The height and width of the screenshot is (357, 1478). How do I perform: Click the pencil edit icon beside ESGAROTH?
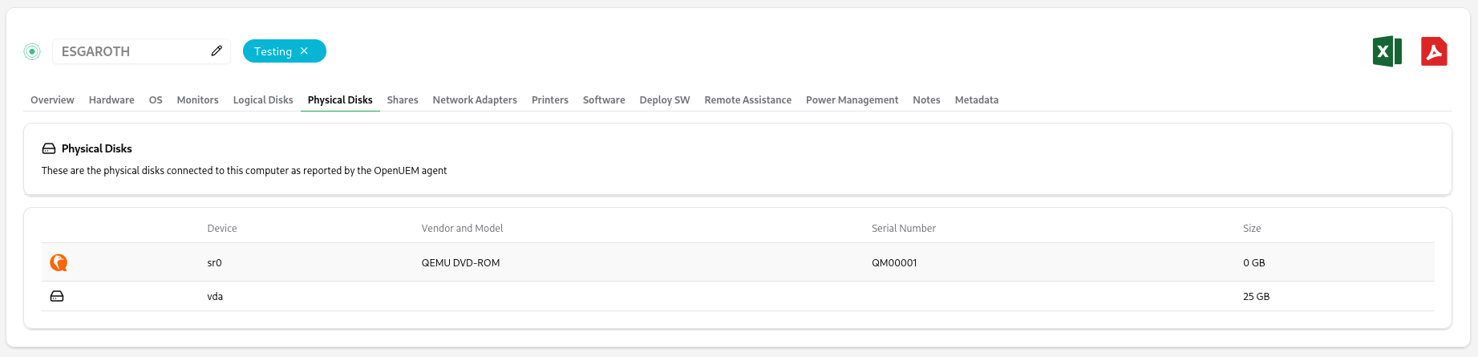(217, 51)
